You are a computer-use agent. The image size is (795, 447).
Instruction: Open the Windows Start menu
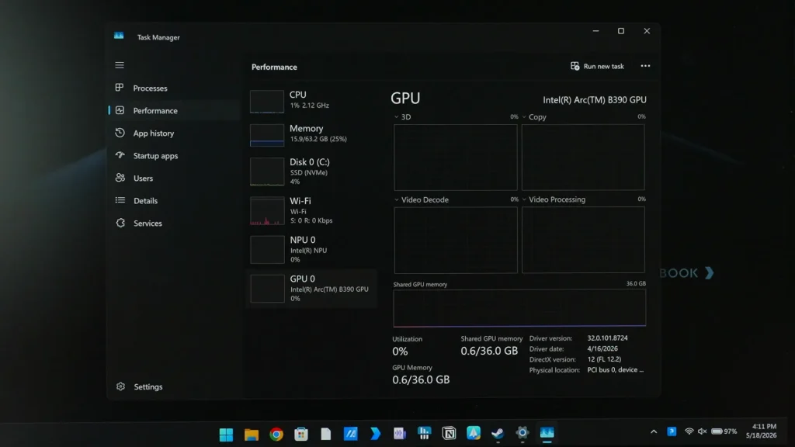pyautogui.click(x=226, y=434)
